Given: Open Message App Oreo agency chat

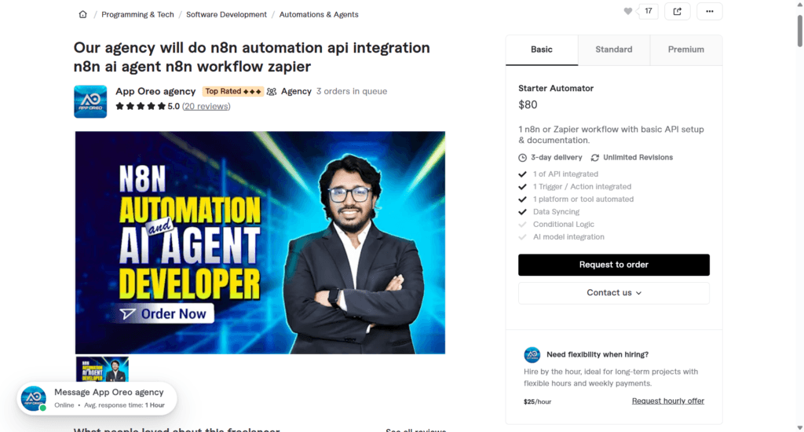Looking at the screenshot, I should tap(97, 399).
